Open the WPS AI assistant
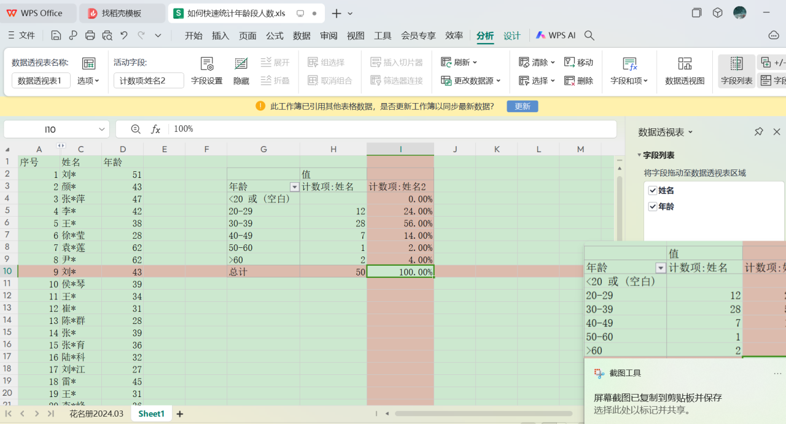The width and height of the screenshot is (786, 424). coord(555,36)
